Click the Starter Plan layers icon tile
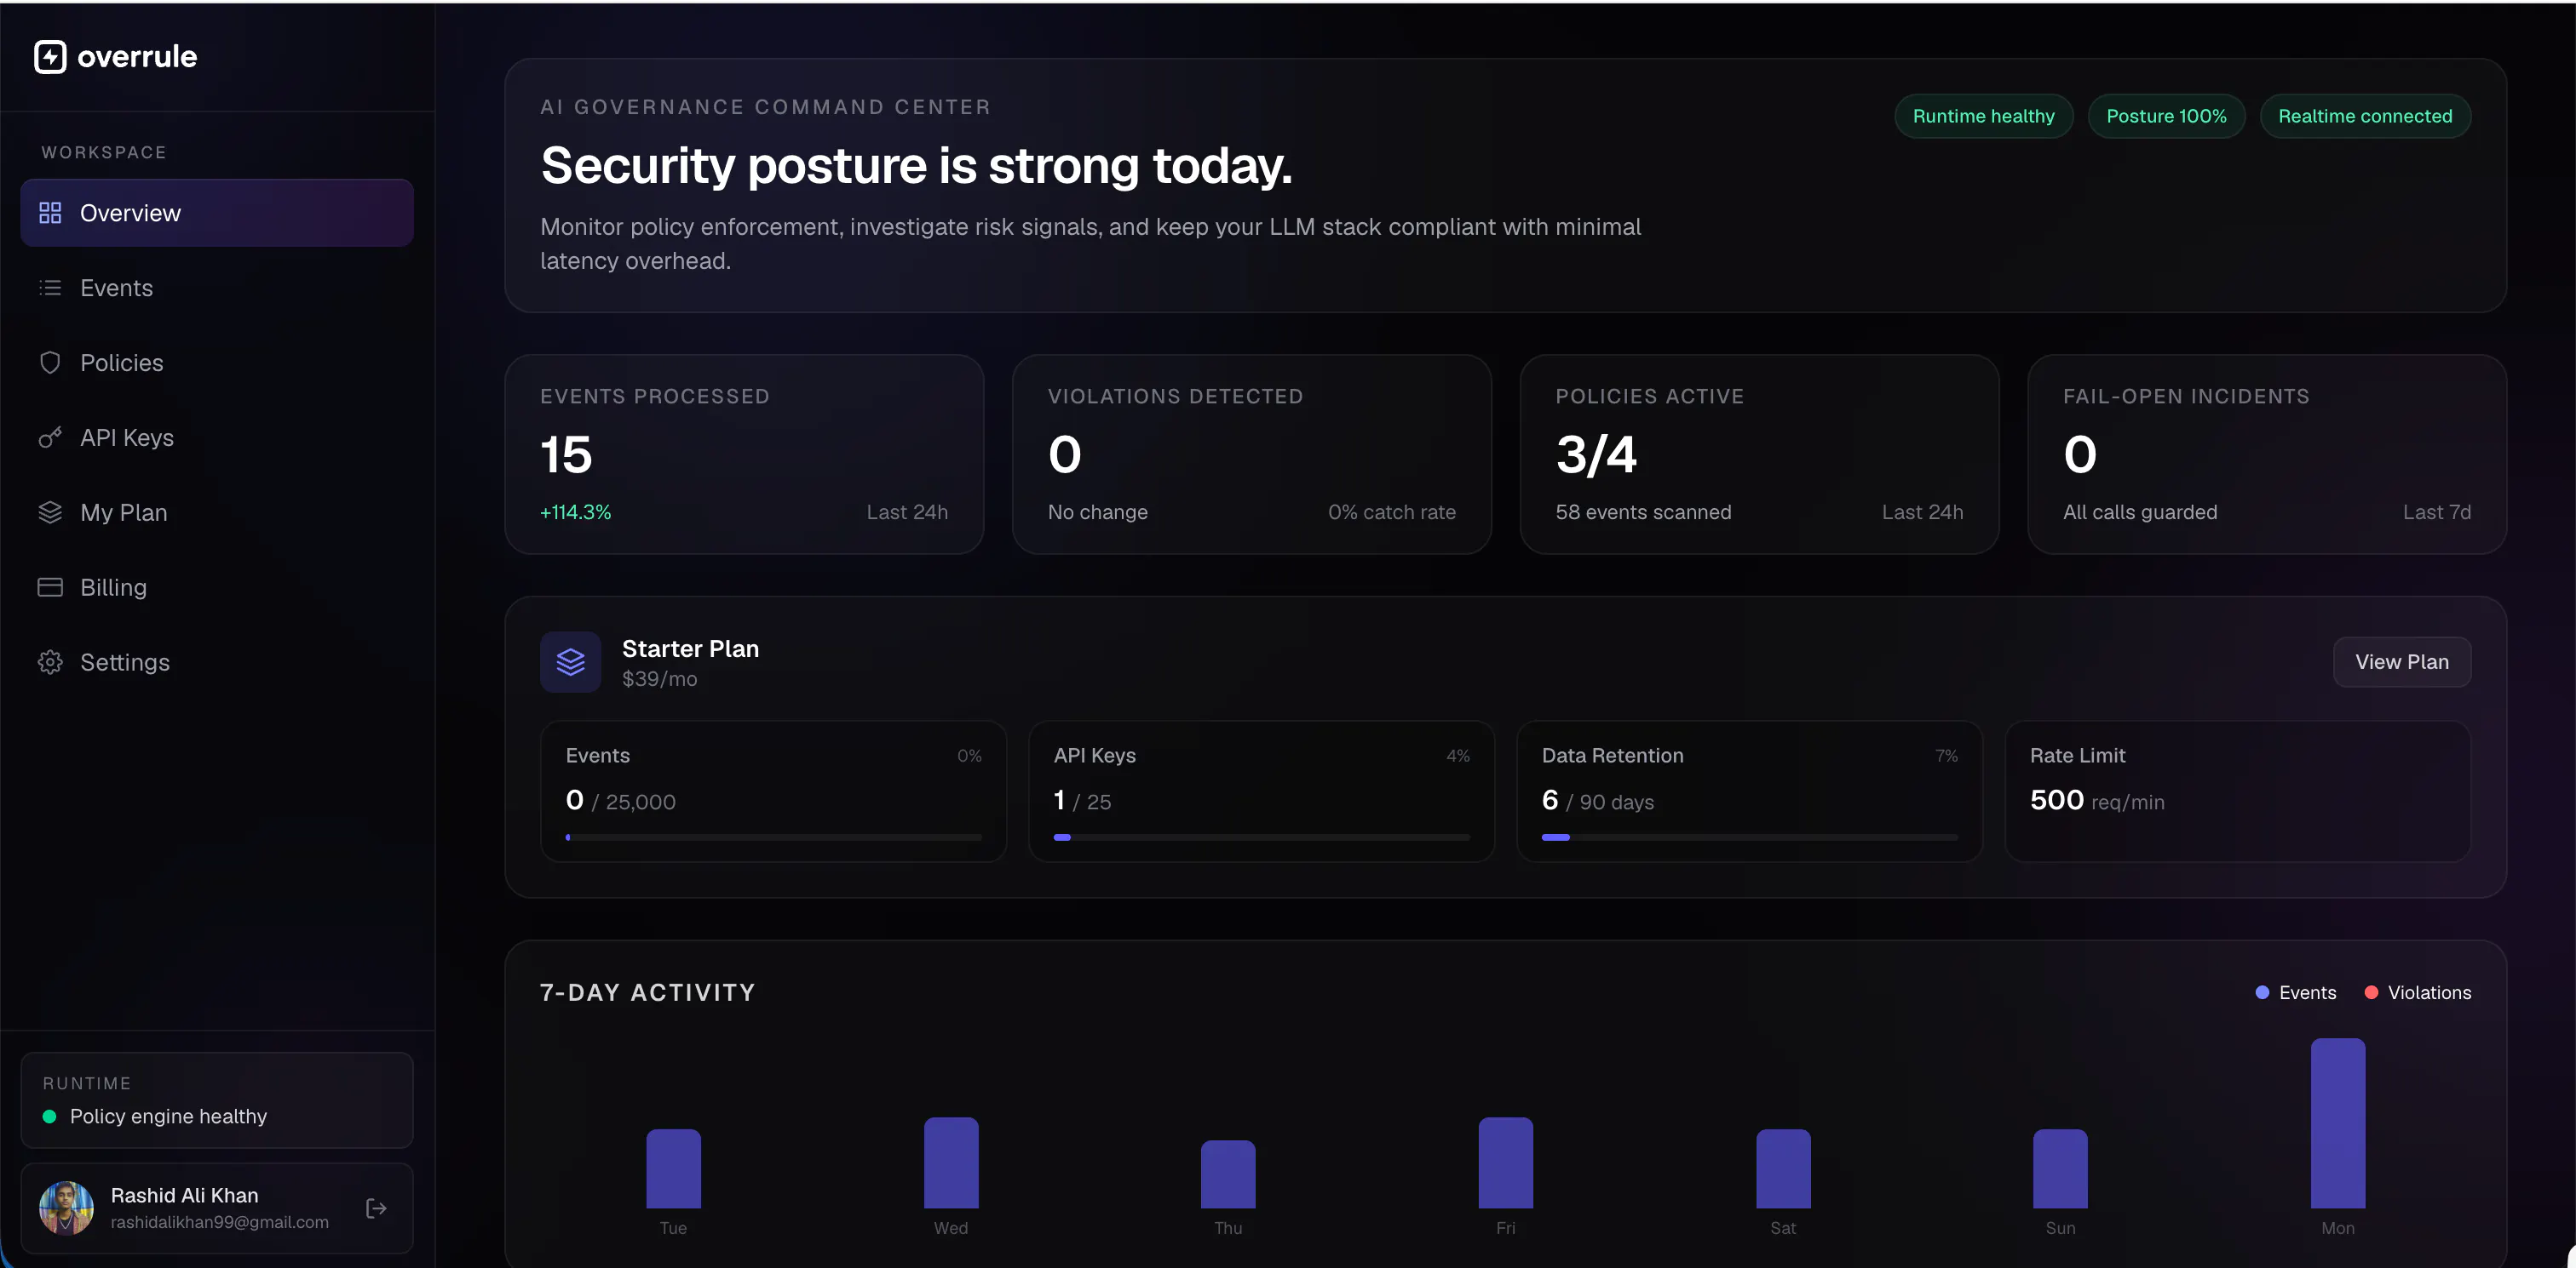Viewport: 2576px width, 1268px height. (x=570, y=661)
